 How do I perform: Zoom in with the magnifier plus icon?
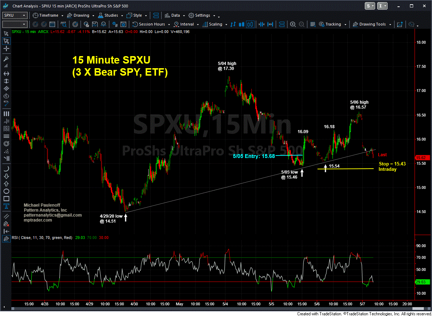(x=293, y=24)
